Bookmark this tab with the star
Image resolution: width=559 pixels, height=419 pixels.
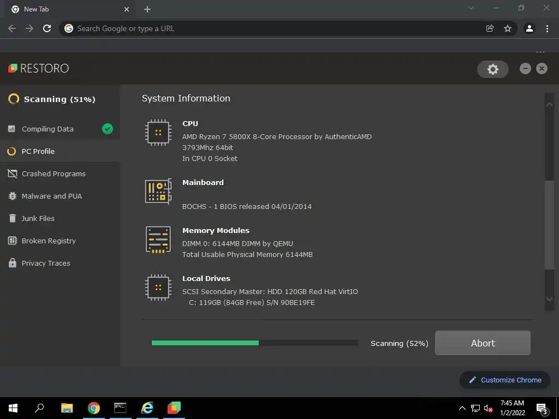click(x=508, y=28)
